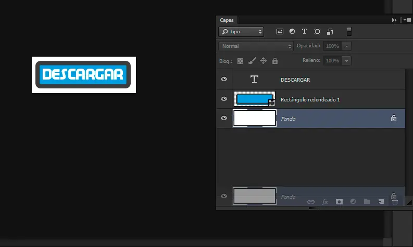The image size is (413, 247).
Task: Click the link layers chain icon
Action: pyautogui.click(x=311, y=202)
